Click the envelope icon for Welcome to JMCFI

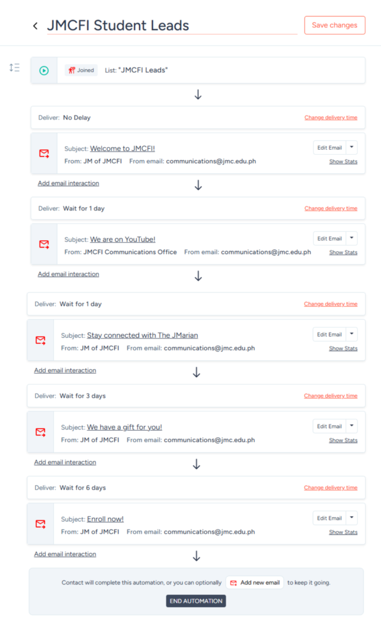(44, 153)
